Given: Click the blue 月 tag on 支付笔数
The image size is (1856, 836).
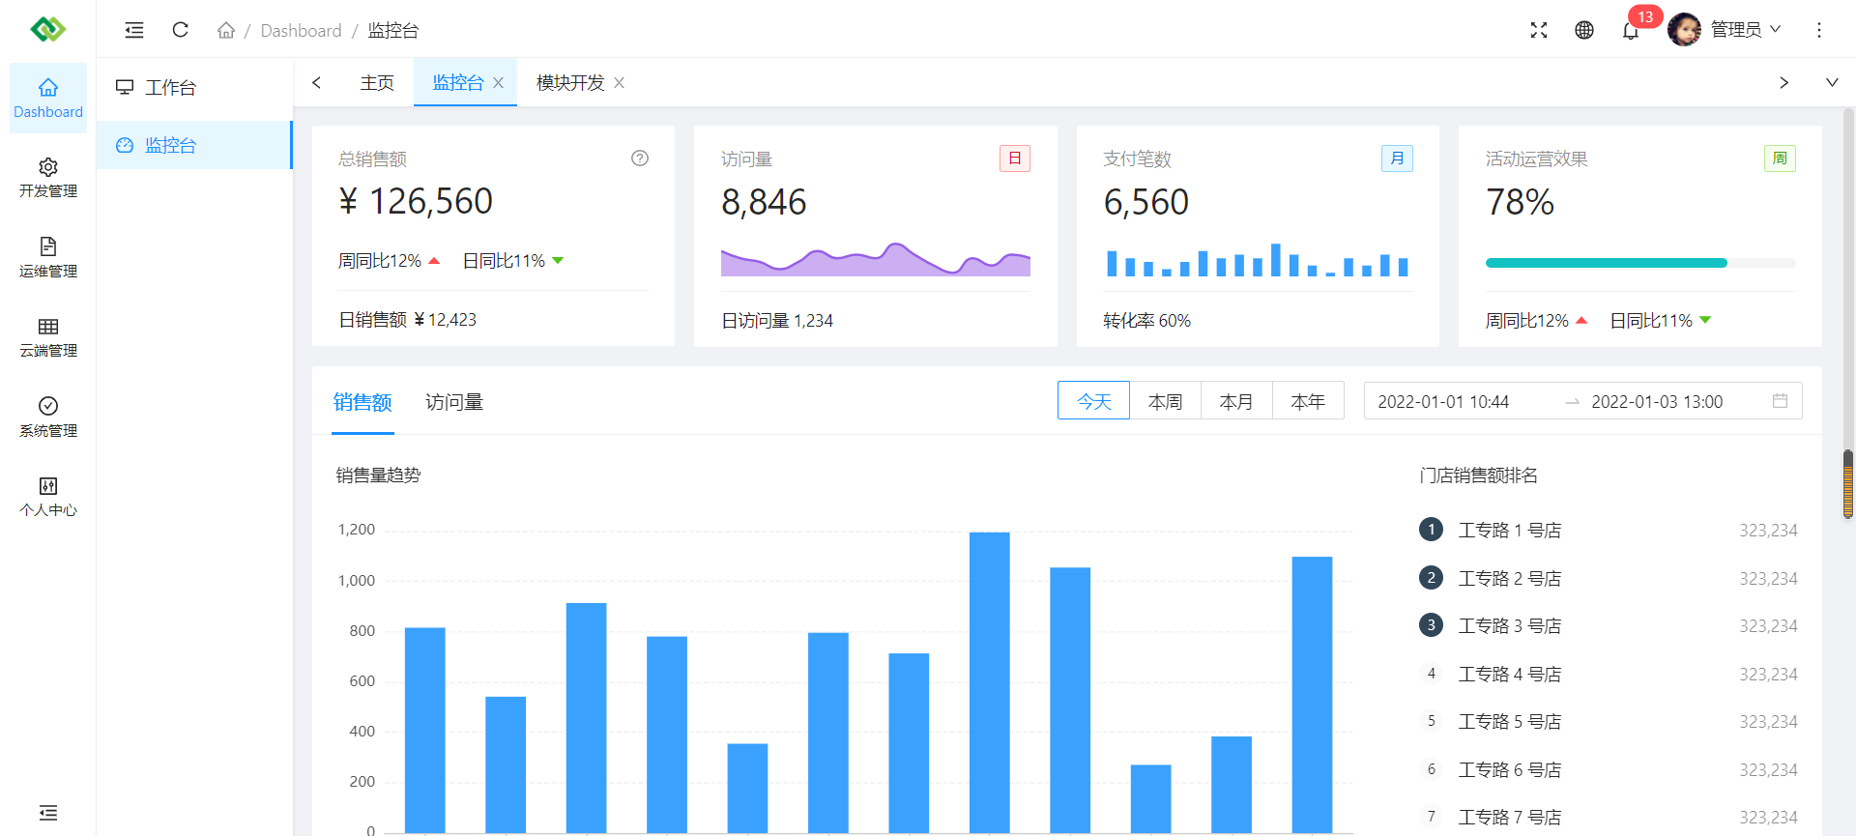Looking at the screenshot, I should 1397,159.
